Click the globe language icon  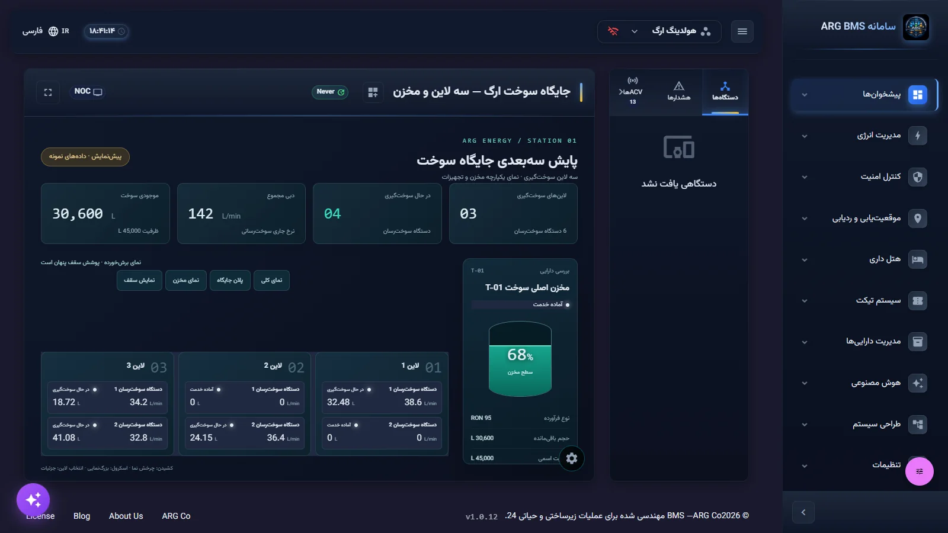click(53, 31)
